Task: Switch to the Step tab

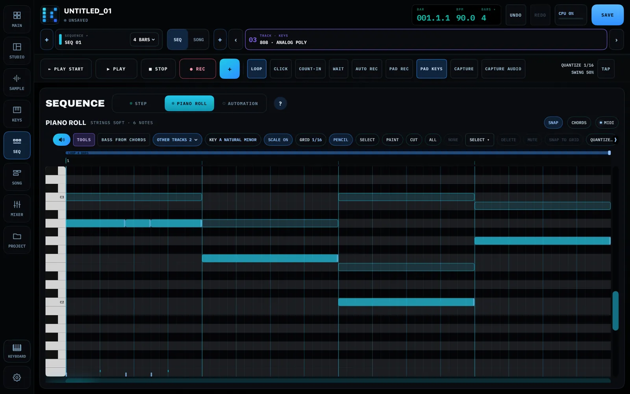Action: tap(138, 104)
